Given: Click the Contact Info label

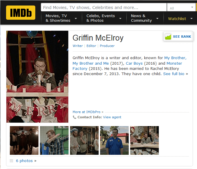Looking at the screenshot, I should 90,117.
